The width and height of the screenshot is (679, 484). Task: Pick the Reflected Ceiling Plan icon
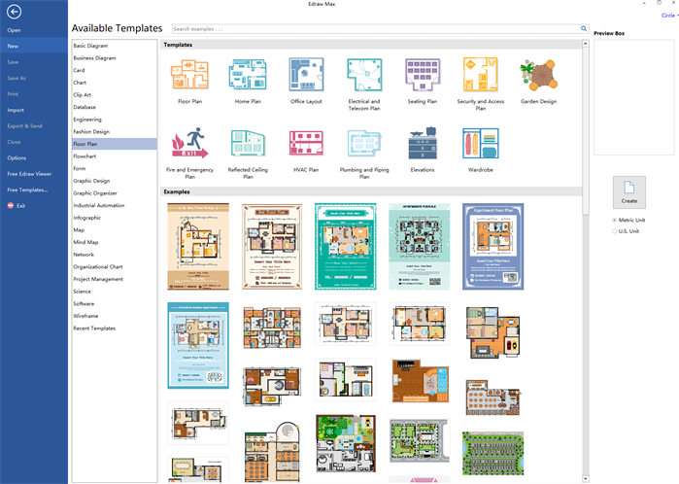248,143
